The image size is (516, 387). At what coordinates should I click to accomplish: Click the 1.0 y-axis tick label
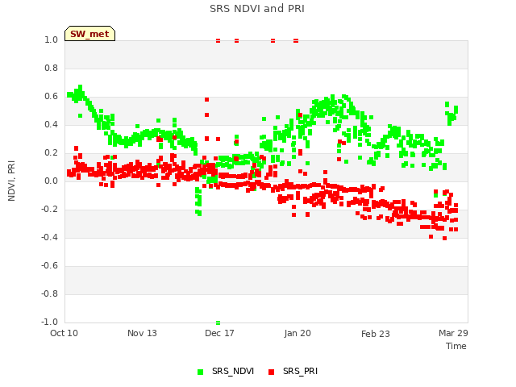51,40
